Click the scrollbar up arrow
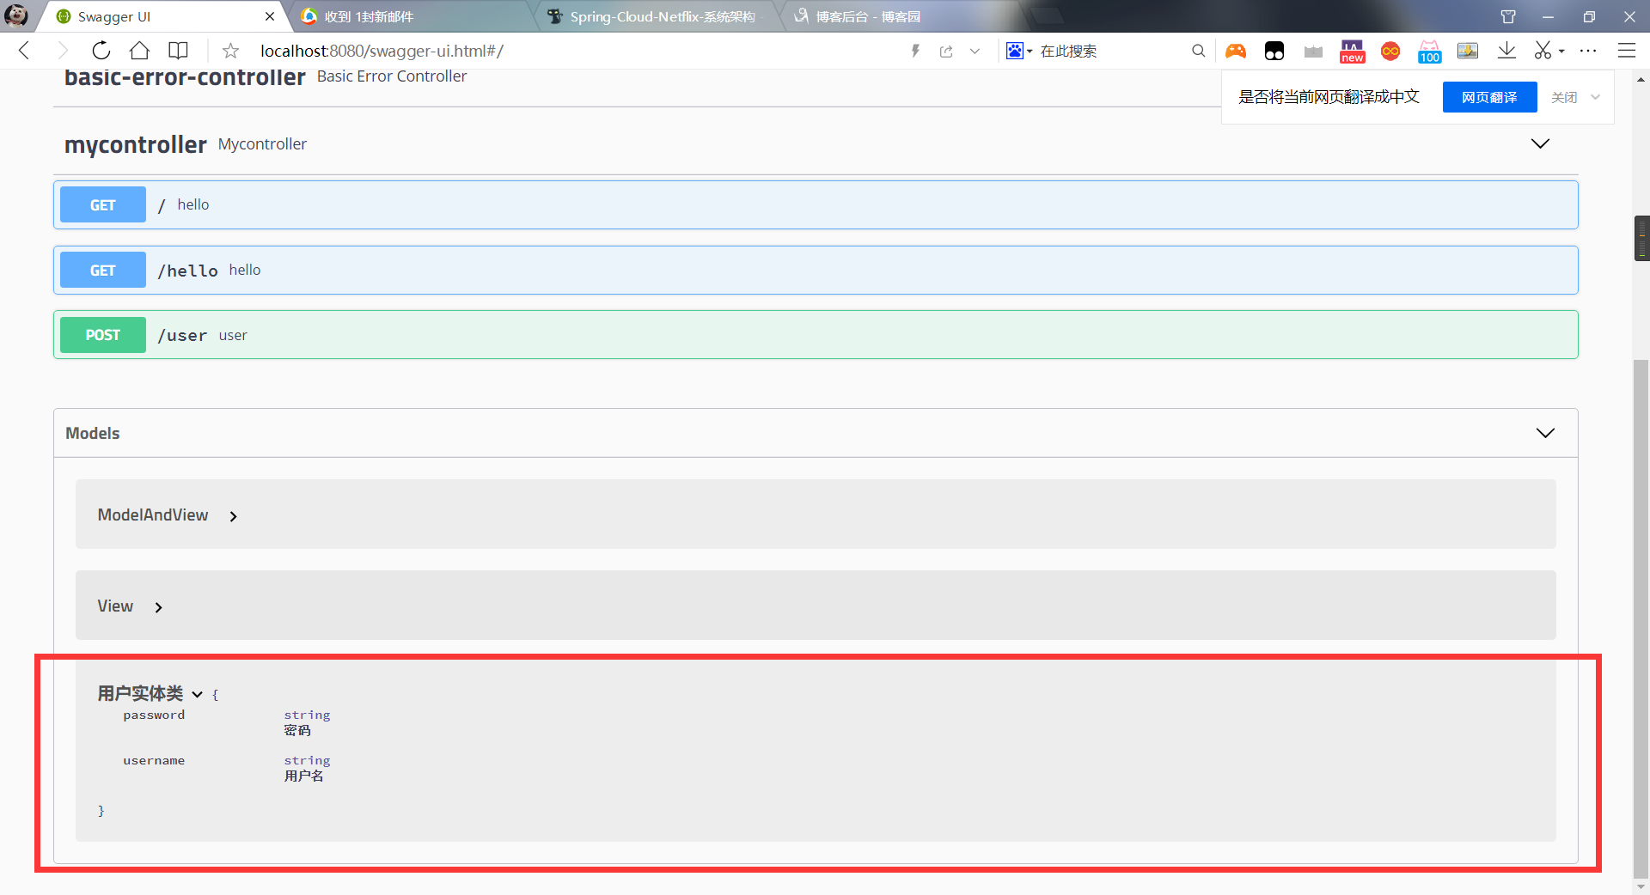Viewport: 1650px width, 895px height. pos(1641,79)
